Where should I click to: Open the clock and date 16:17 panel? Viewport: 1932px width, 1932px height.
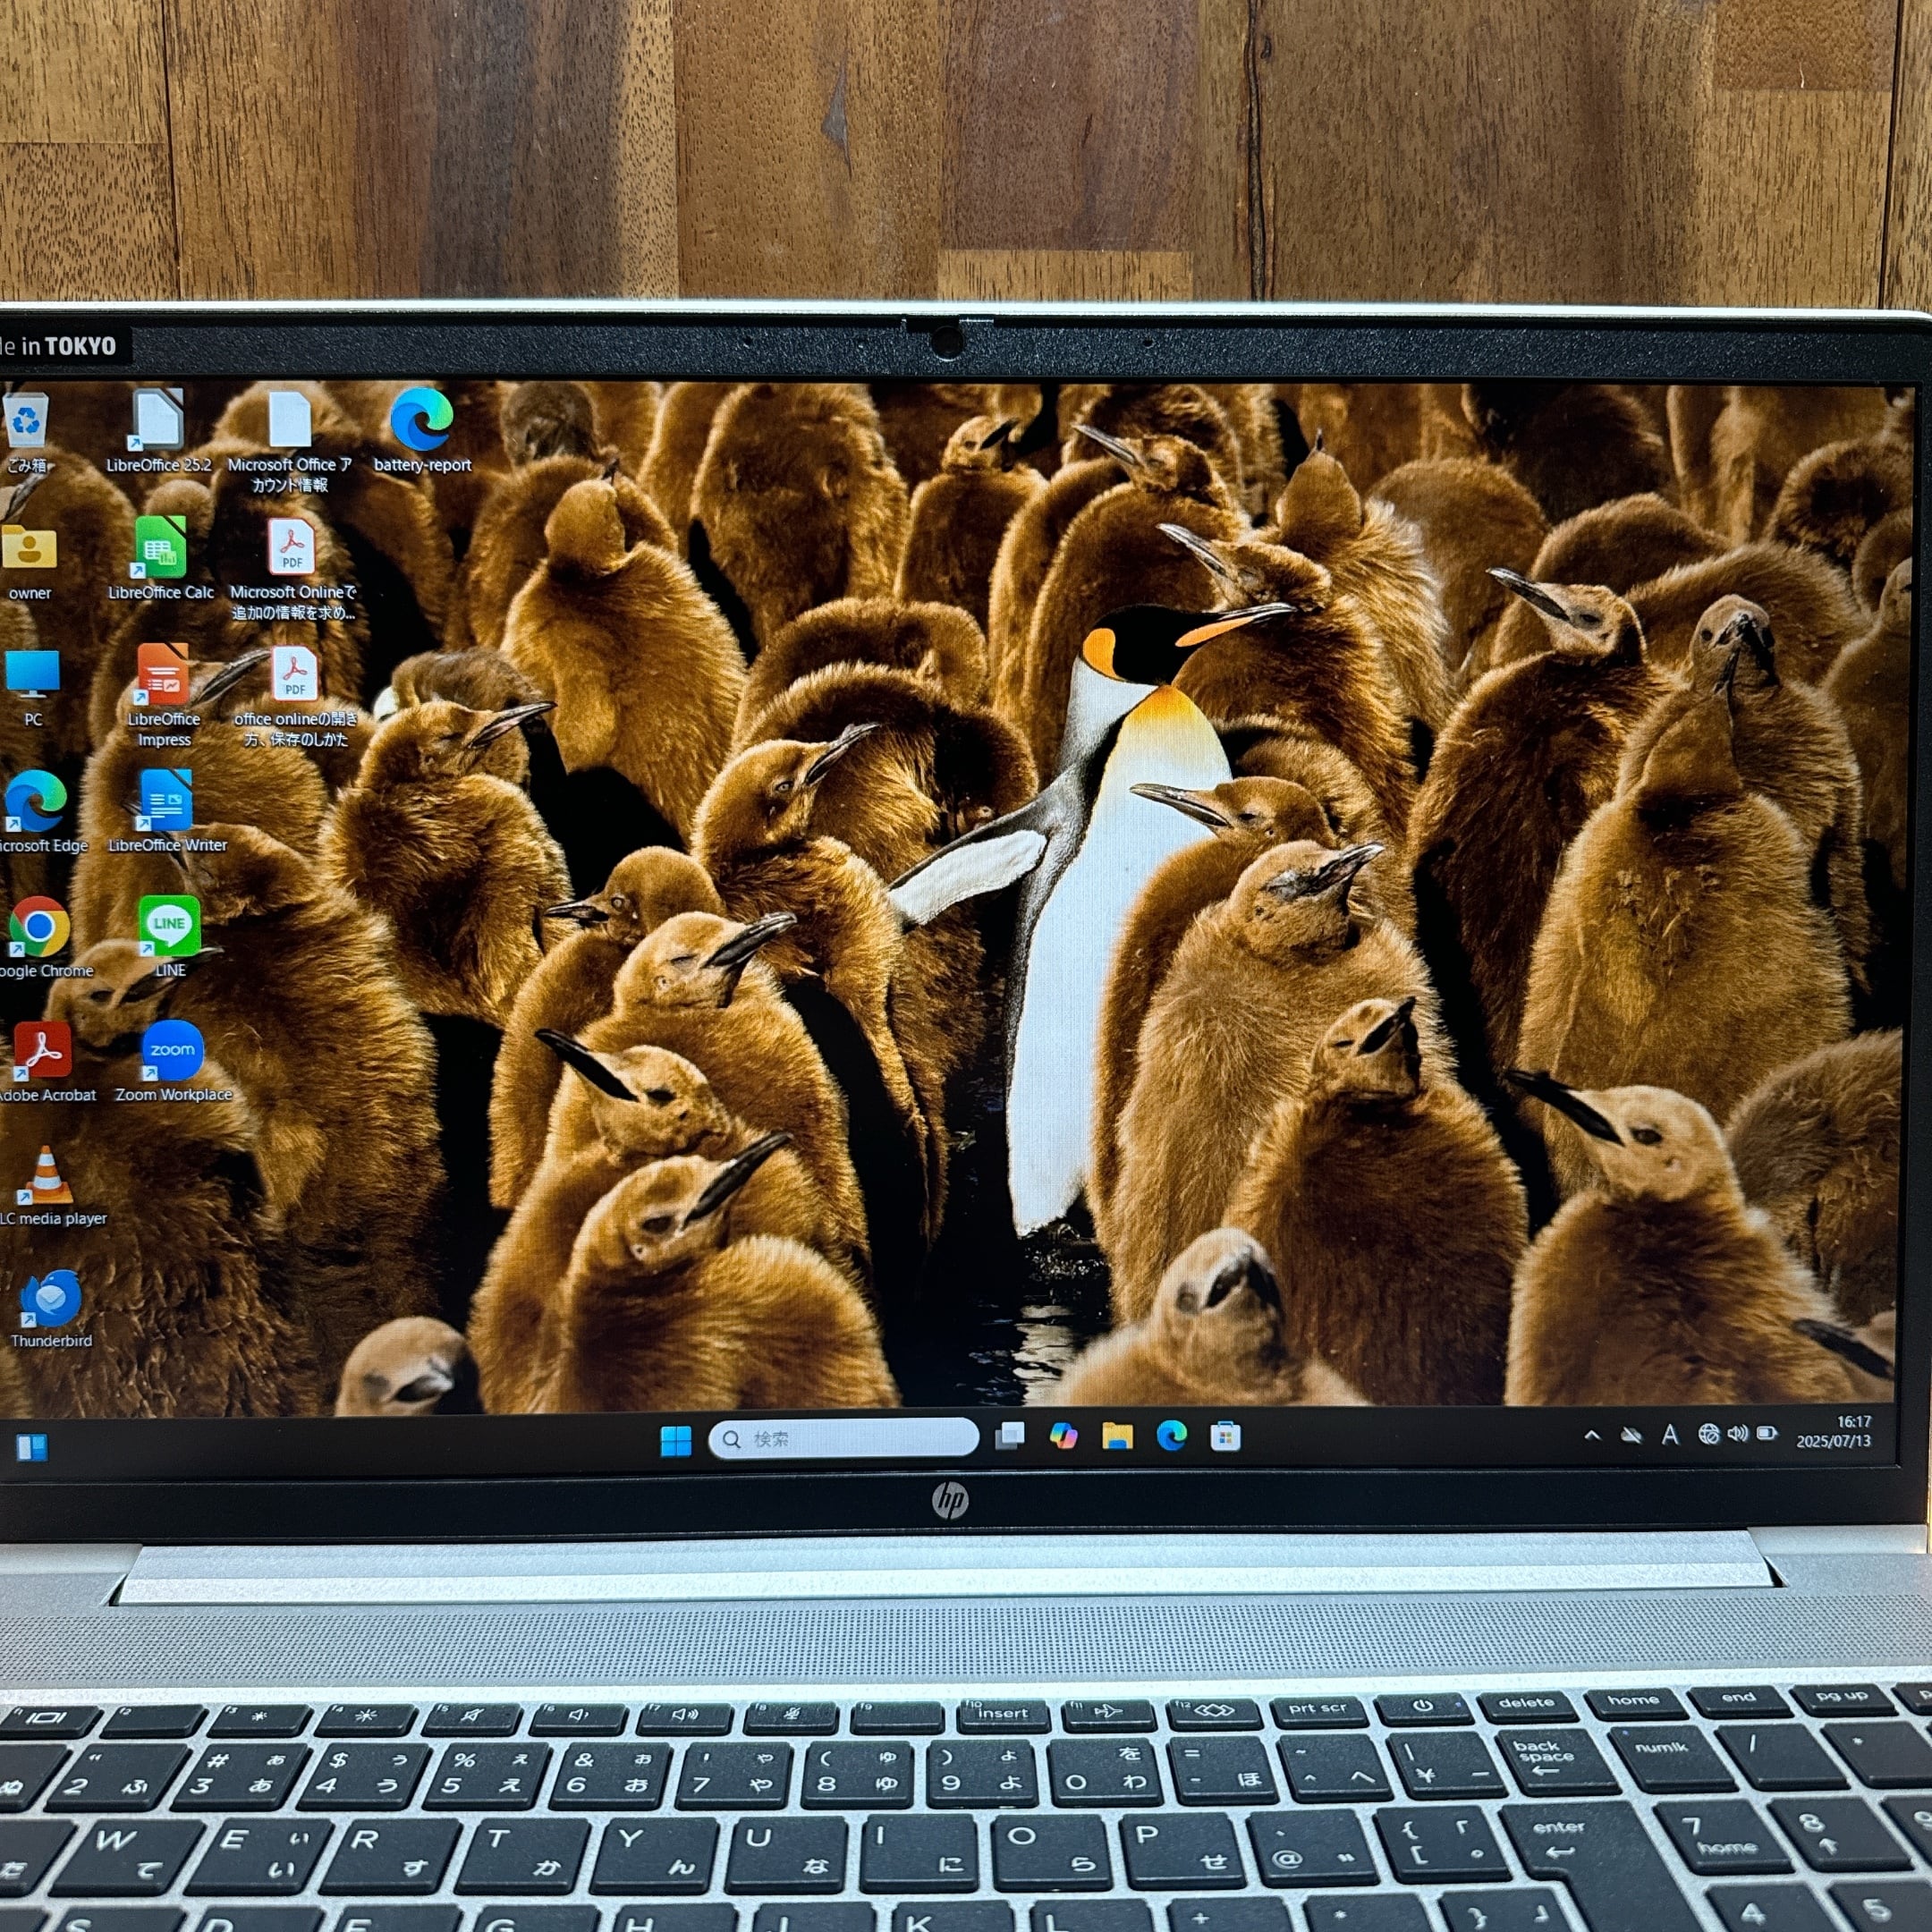[1833, 1431]
